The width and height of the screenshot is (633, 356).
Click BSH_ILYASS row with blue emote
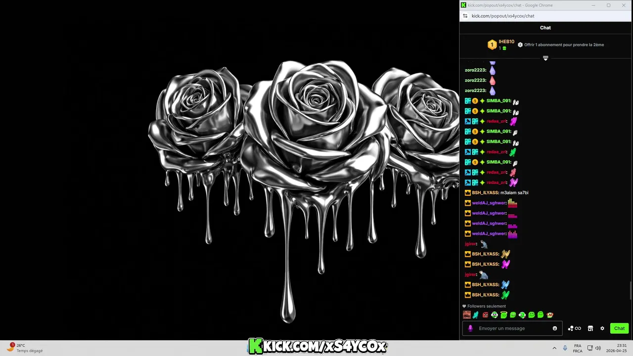click(x=488, y=285)
